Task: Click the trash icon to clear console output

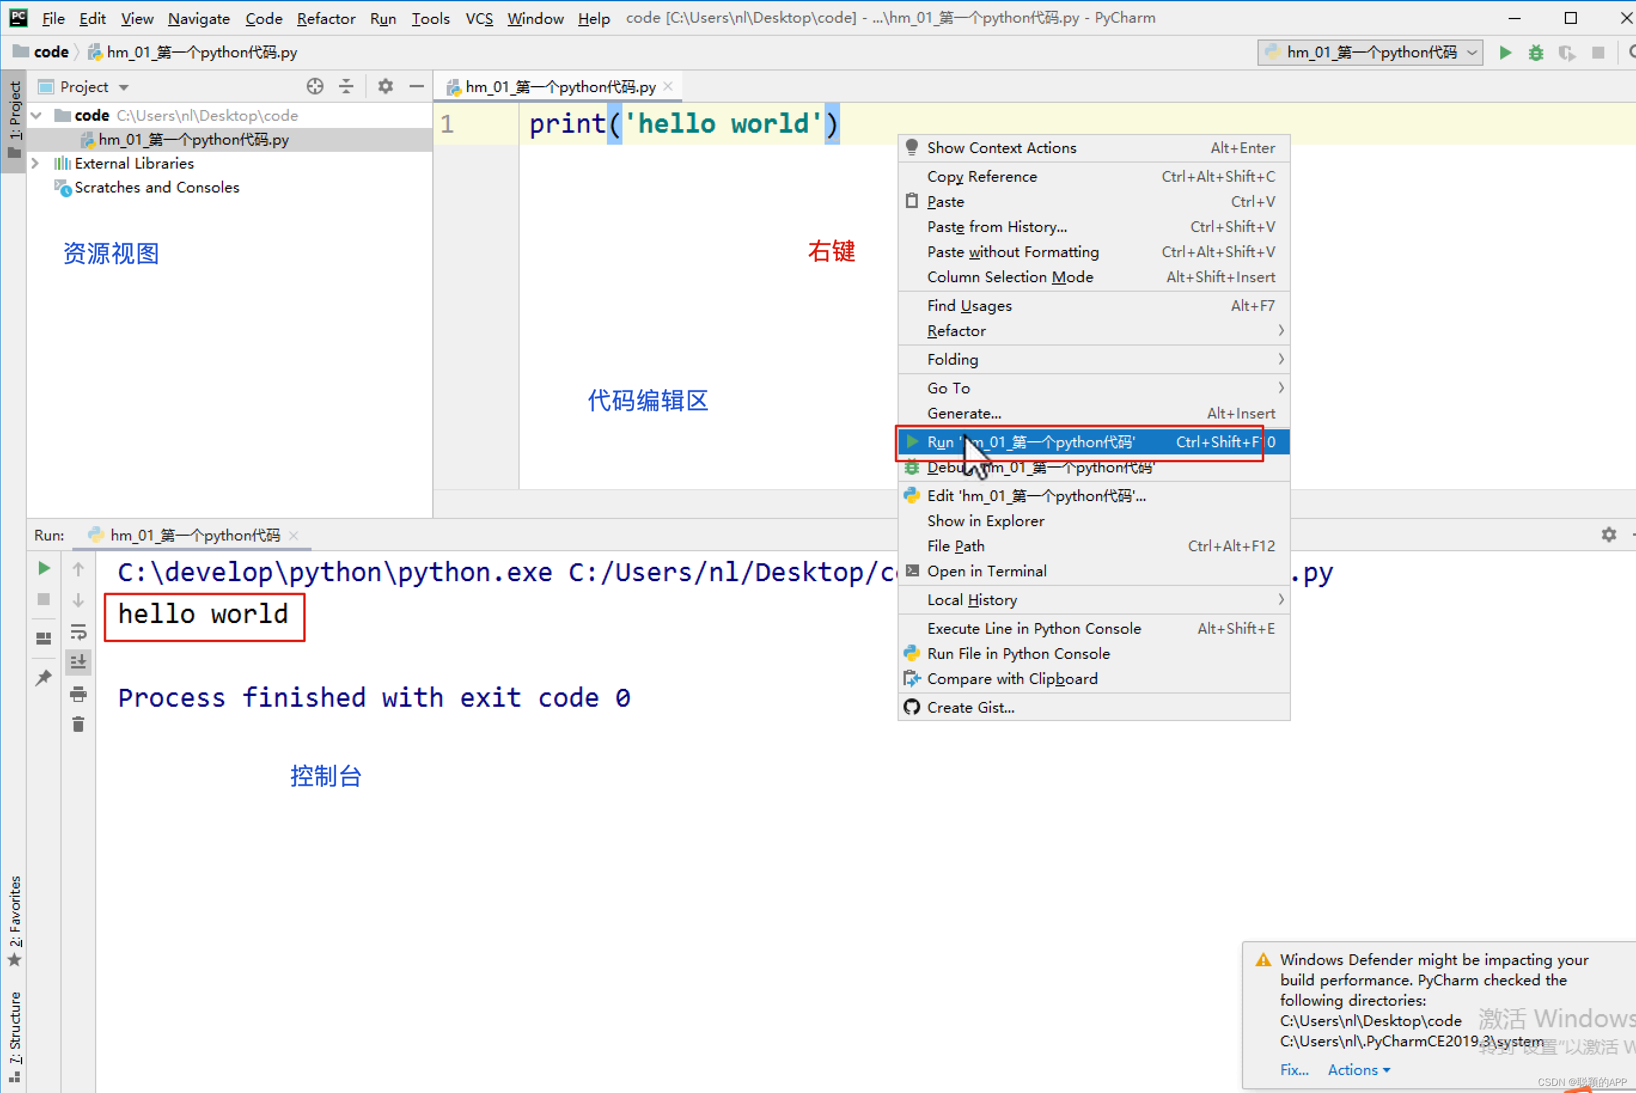Action: (78, 725)
